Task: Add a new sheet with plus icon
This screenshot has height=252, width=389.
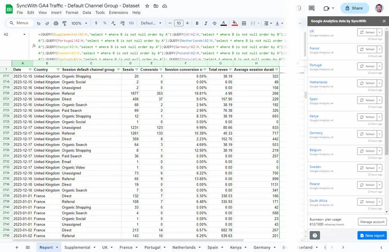Action: click(17, 247)
